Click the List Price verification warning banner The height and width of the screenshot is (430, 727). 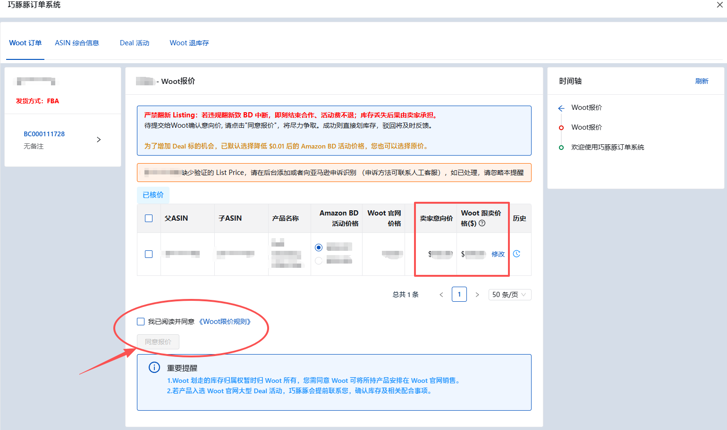[x=334, y=173]
